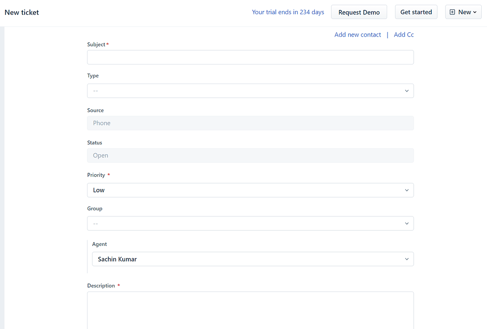This screenshot has width=487, height=329.
Task: Click the Request Demo button
Action: 359,12
